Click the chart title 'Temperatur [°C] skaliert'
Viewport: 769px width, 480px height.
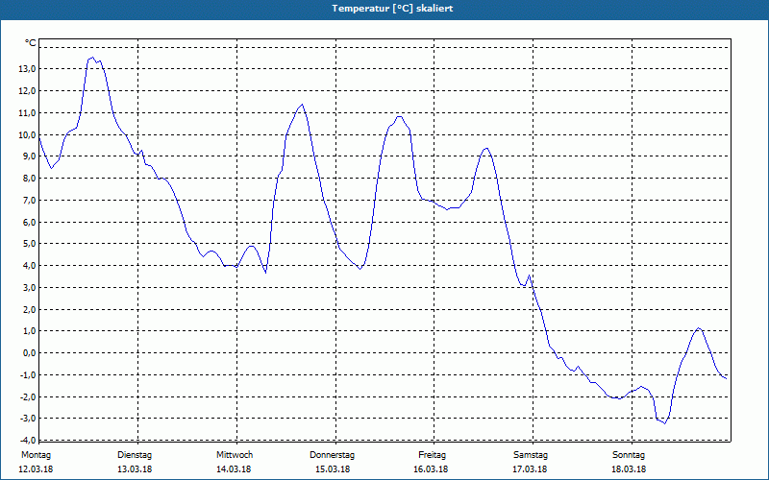click(x=392, y=9)
